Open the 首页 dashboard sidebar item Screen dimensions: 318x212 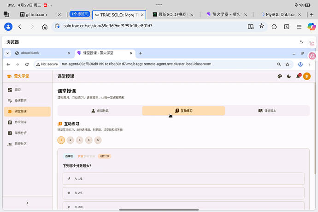pyautogui.click(x=27, y=90)
